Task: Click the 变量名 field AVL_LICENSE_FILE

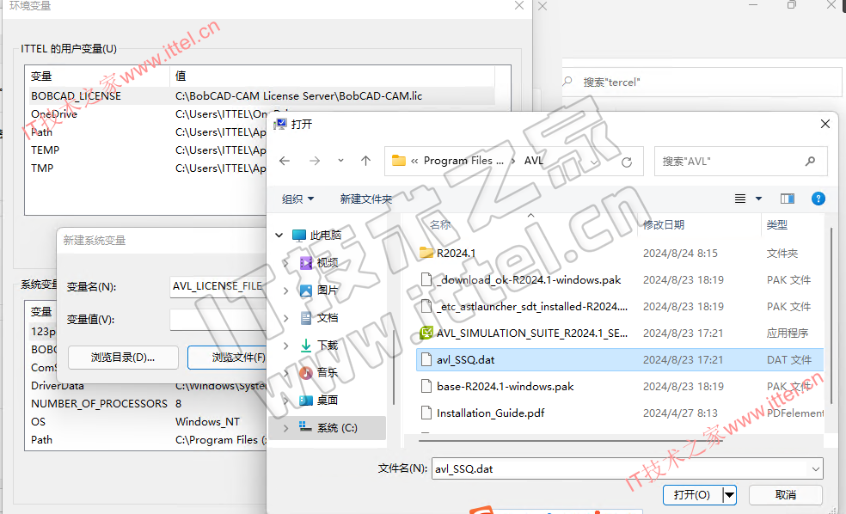Action: click(218, 286)
